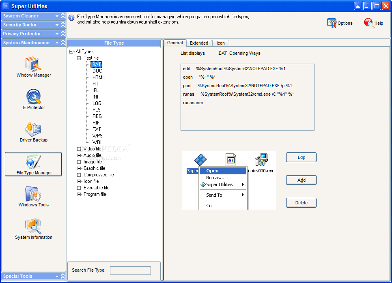Select the open "%1" %* entry
This screenshot has width=392, height=283.
click(199, 77)
